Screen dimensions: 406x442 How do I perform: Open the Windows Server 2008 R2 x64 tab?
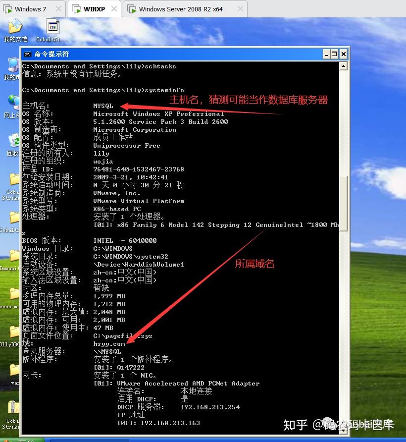coord(186,9)
